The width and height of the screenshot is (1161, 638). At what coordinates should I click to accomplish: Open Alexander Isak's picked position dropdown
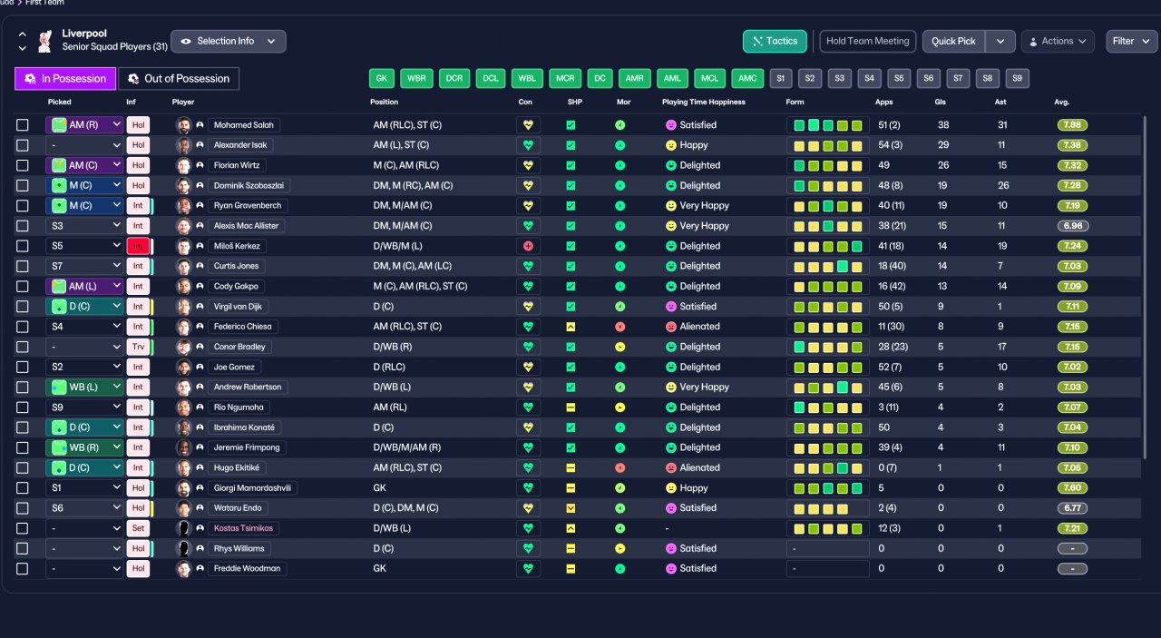(x=84, y=145)
